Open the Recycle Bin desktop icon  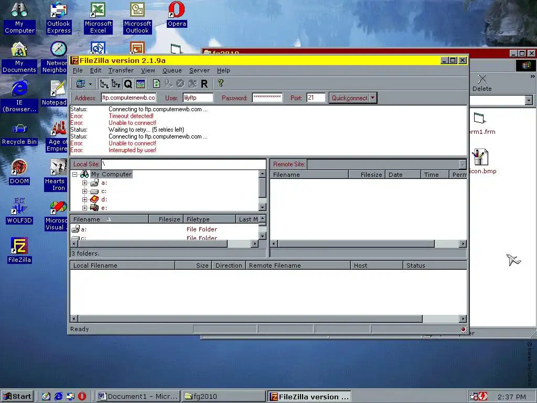click(19, 134)
